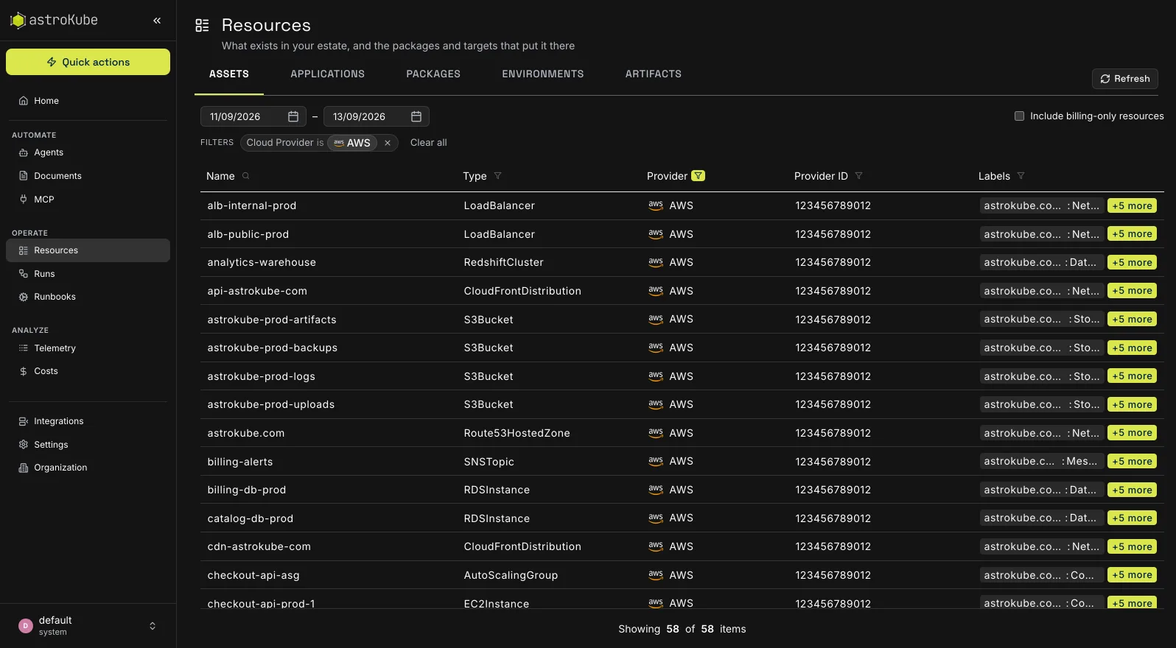Viewport: 1176px width, 648px height.
Task: Show +5 more labels for analytics-warehouse
Action: tap(1132, 263)
